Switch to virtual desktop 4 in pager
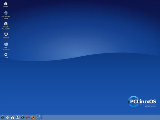The height and width of the screenshot is (120, 160). (x=41, y=119)
